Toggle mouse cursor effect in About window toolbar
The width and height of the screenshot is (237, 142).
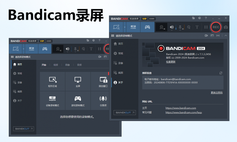pos(189,27)
